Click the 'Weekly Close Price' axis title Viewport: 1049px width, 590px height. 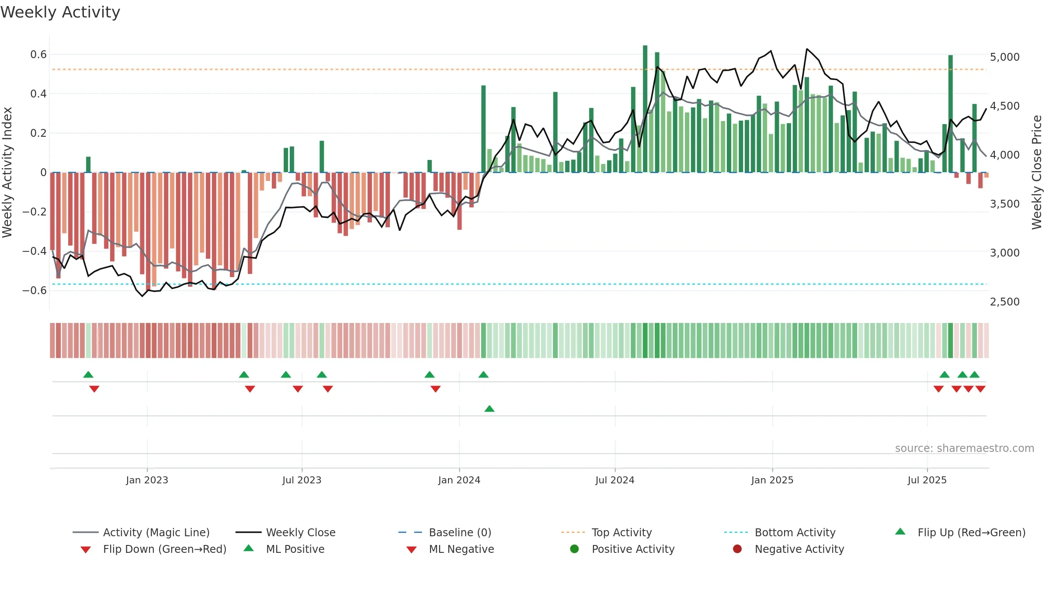tap(1037, 172)
